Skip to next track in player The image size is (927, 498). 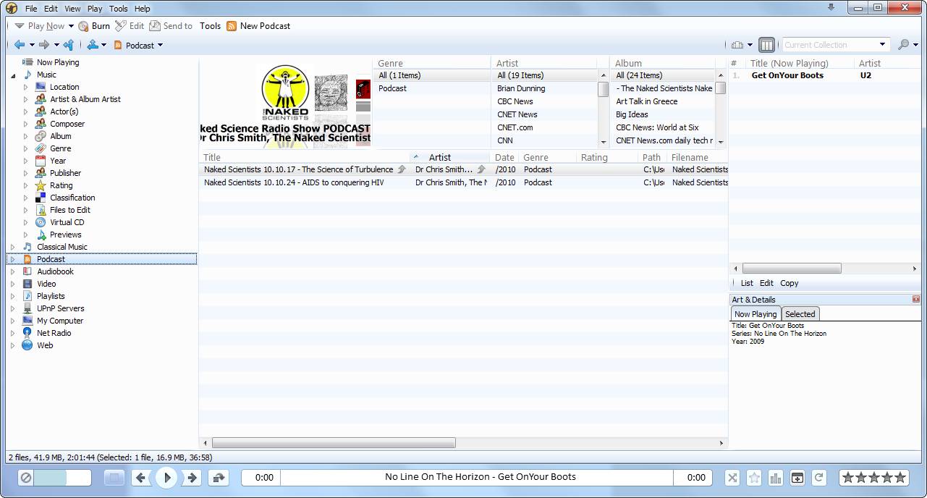(192, 478)
